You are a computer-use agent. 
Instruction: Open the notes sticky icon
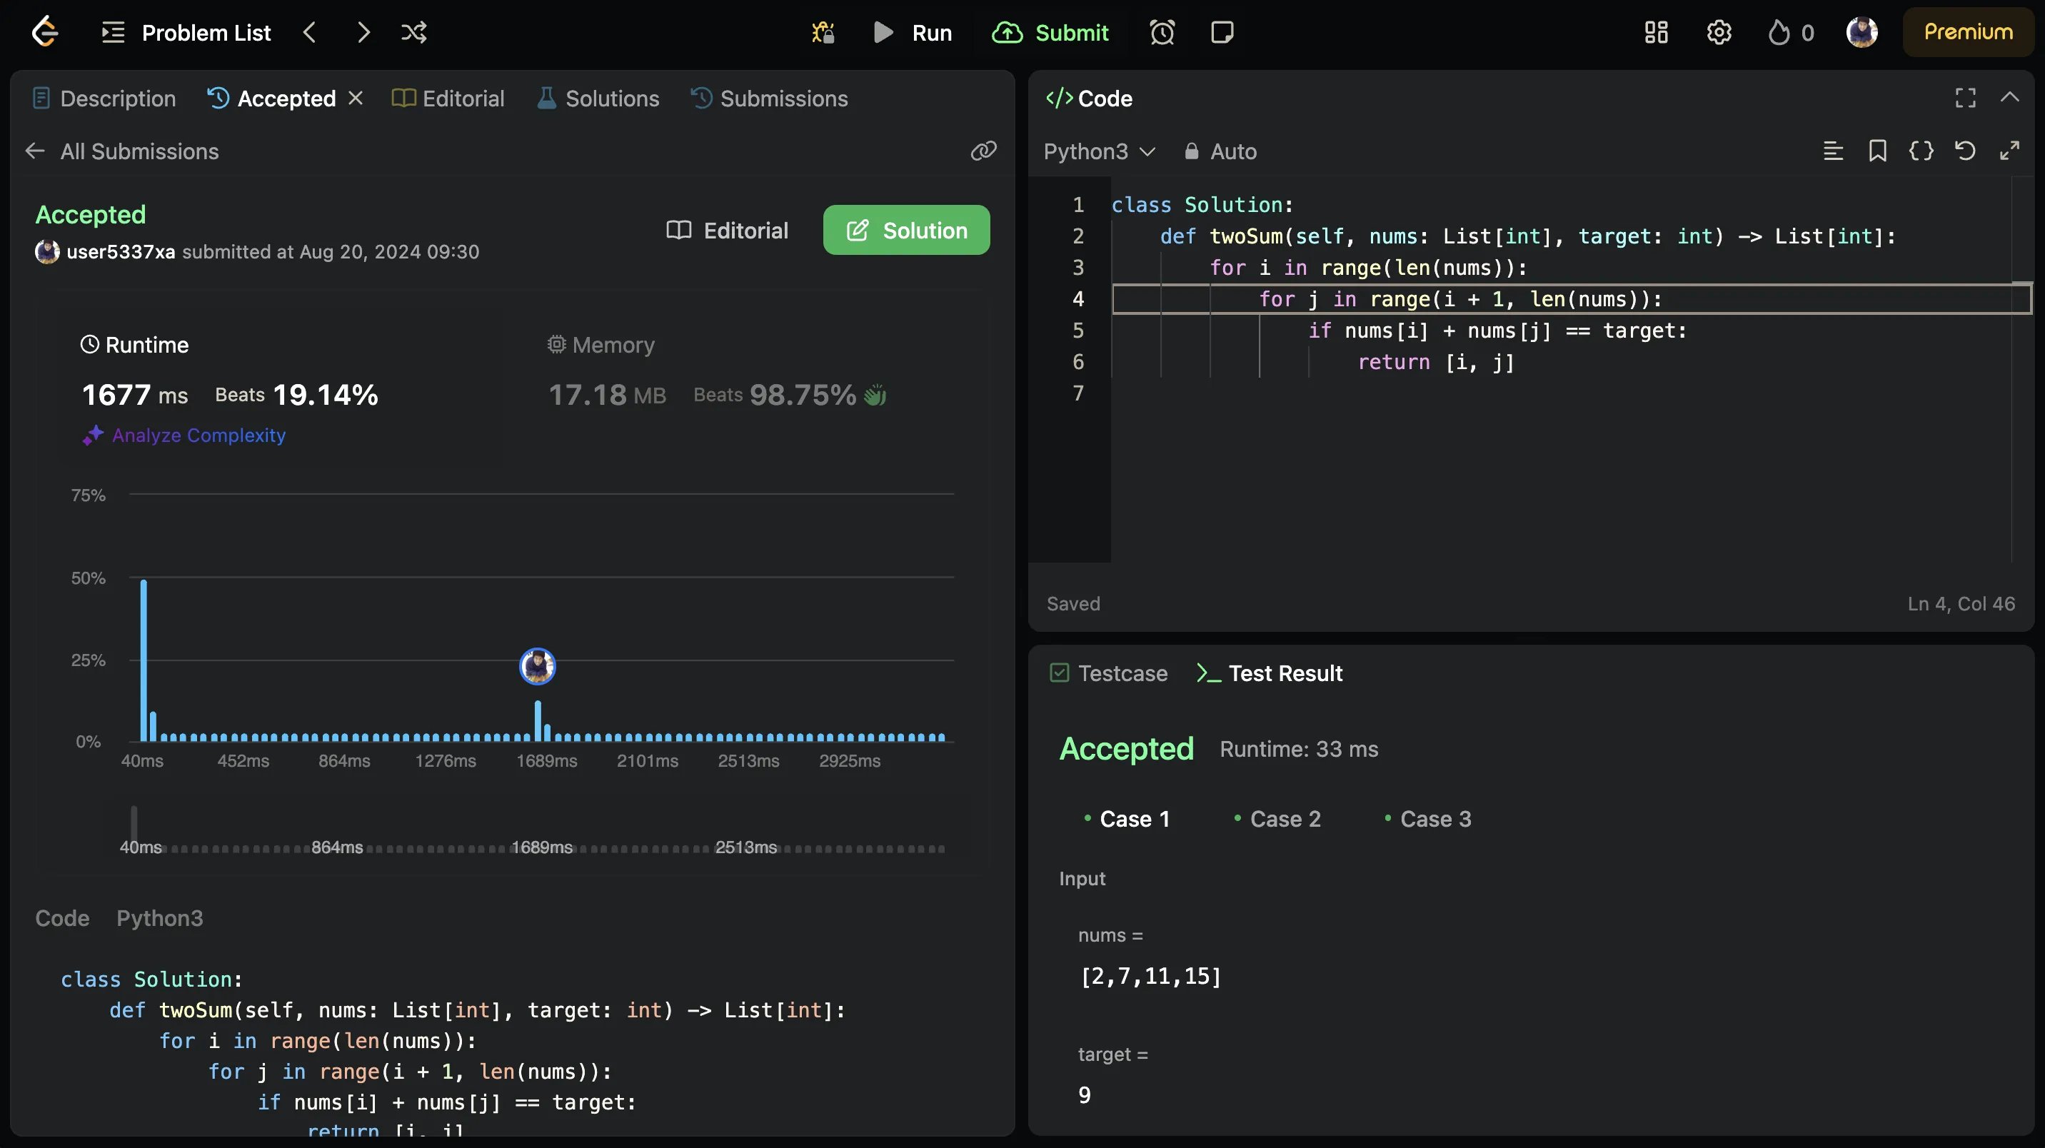click(1222, 33)
